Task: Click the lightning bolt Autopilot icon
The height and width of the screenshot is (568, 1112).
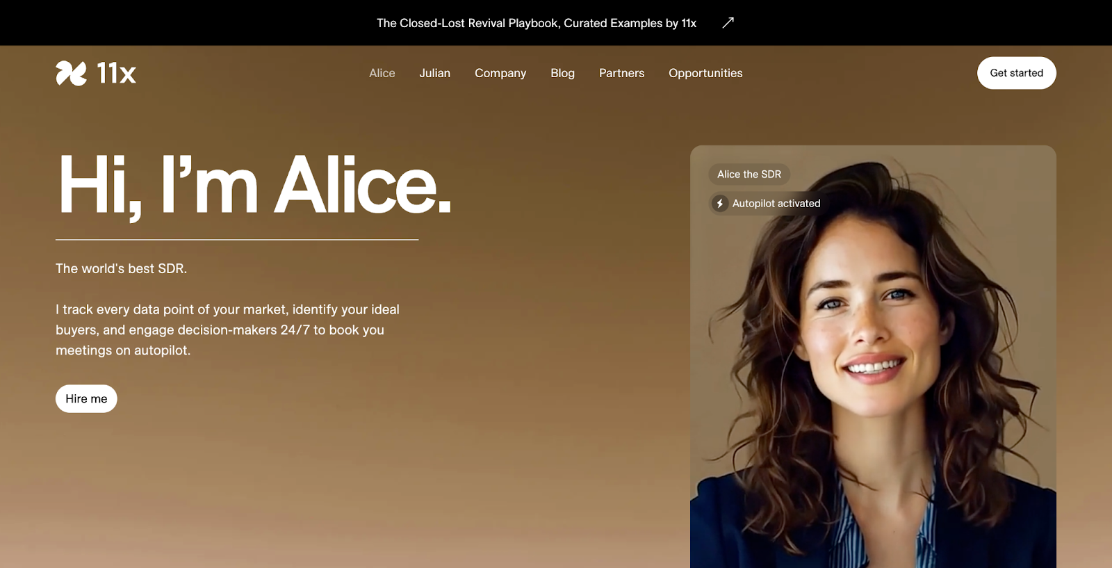Action: [x=720, y=204]
